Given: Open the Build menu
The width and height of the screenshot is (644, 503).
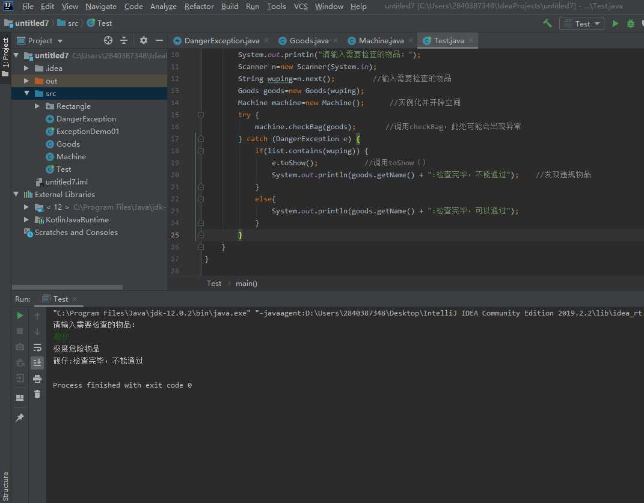Looking at the screenshot, I should click(230, 6).
